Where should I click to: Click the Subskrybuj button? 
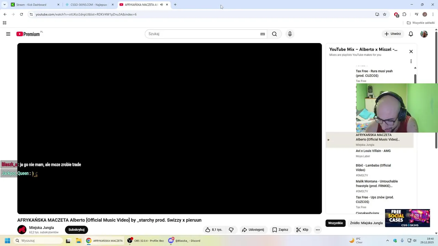(76, 230)
